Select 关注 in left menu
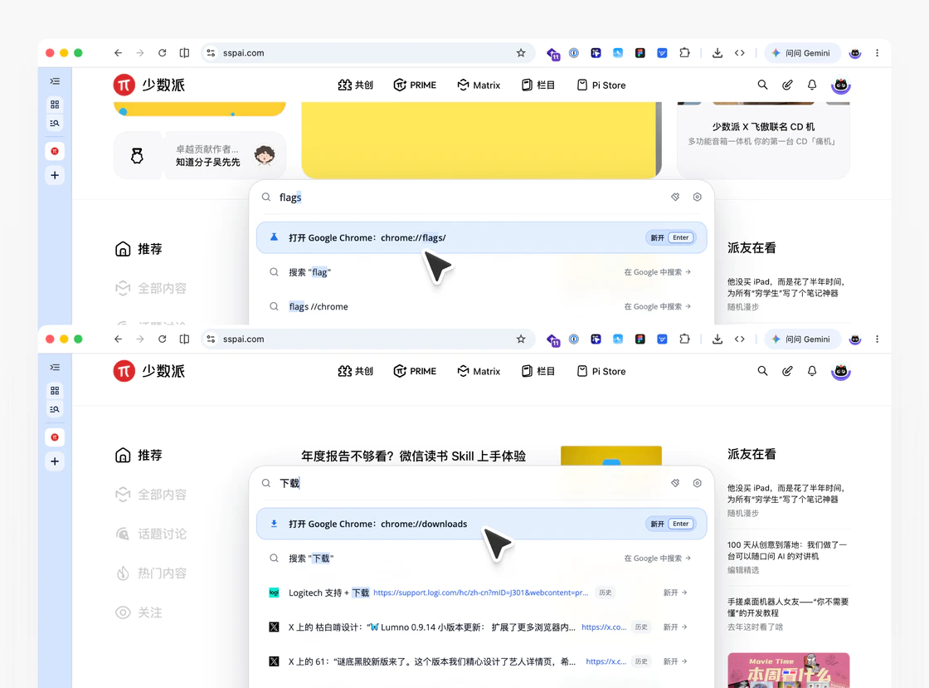Image resolution: width=929 pixels, height=688 pixels. click(139, 612)
